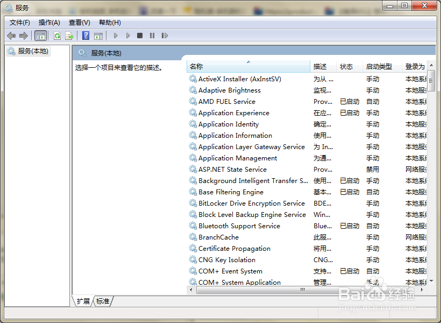This screenshot has height=323, width=441.
Task: Click gear icon beside ActiveX Installer (AxInstSV)
Action: point(193,79)
